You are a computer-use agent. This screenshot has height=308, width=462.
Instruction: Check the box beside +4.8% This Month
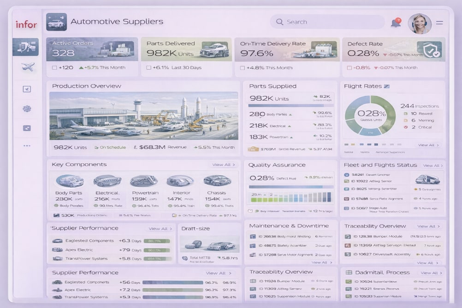243,68
